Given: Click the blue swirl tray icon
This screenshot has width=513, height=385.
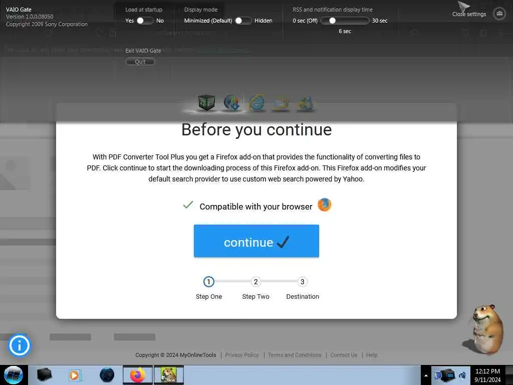Looking at the screenshot, I should [x=462, y=375].
